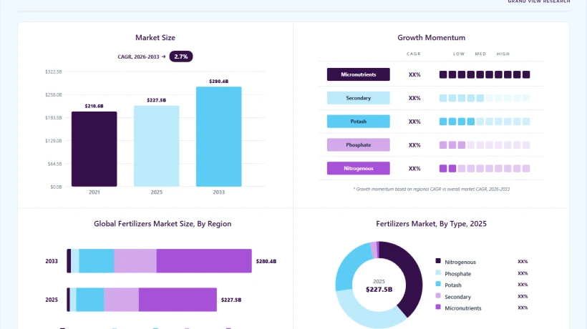This screenshot has width=587, height=329.
Task: Click the 2.7% CAGR badge
Action: tap(181, 57)
